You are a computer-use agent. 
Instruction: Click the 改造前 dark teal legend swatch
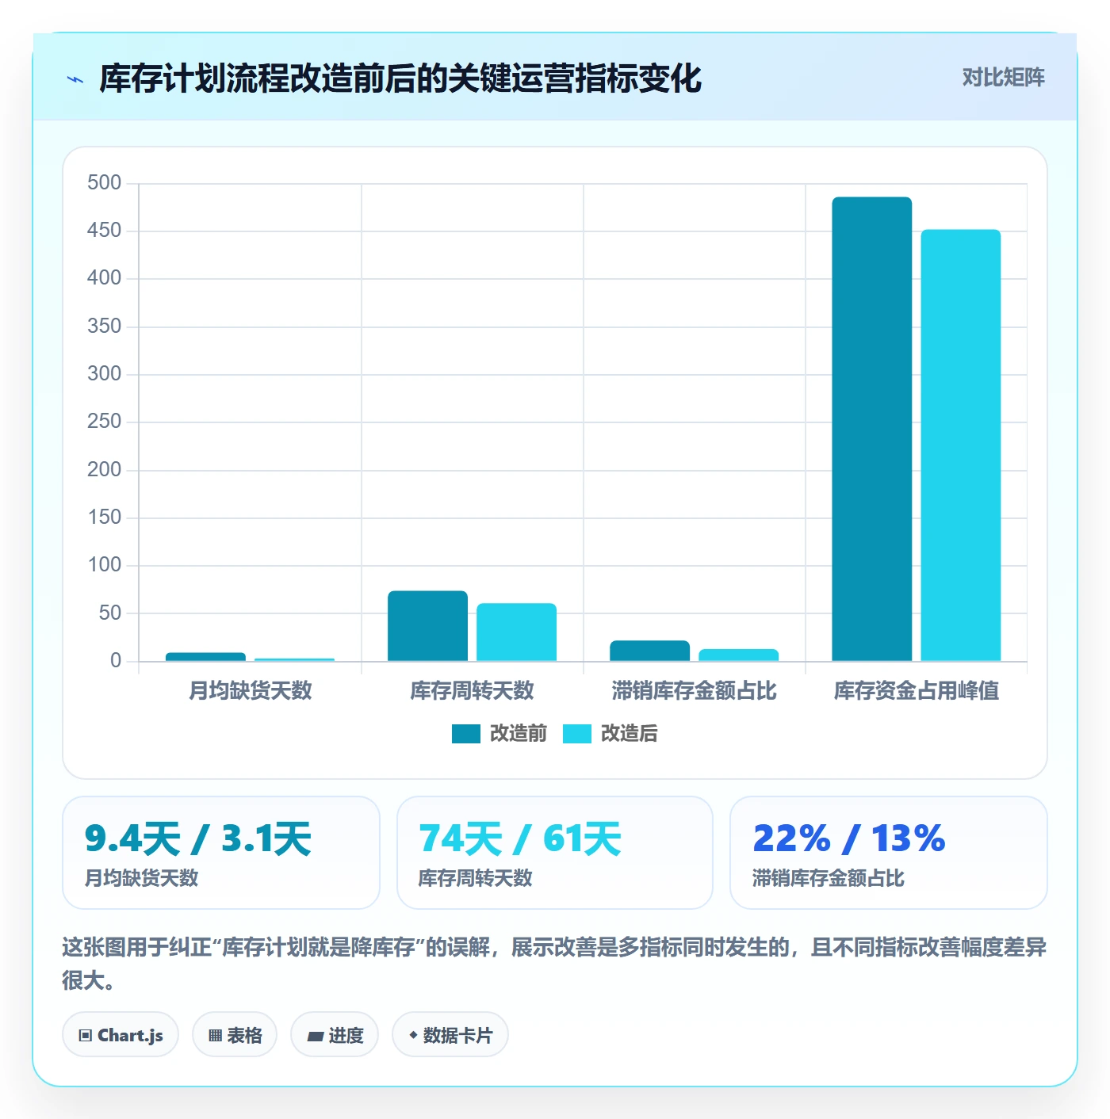tap(466, 734)
